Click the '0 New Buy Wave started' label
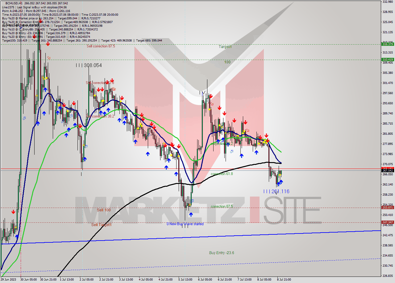395x283 pixels. (x=185, y=224)
